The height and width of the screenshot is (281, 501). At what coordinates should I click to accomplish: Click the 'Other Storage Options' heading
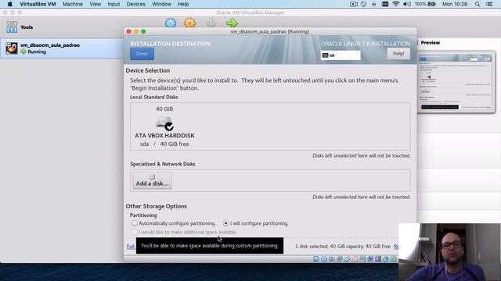pyautogui.click(x=157, y=206)
